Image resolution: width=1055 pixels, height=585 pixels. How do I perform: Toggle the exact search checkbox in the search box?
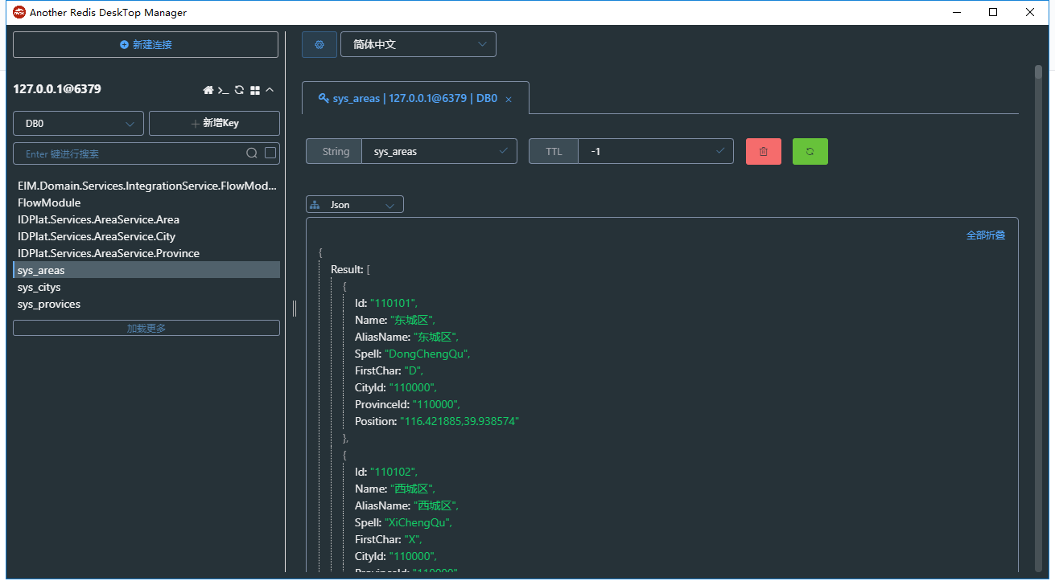(270, 153)
